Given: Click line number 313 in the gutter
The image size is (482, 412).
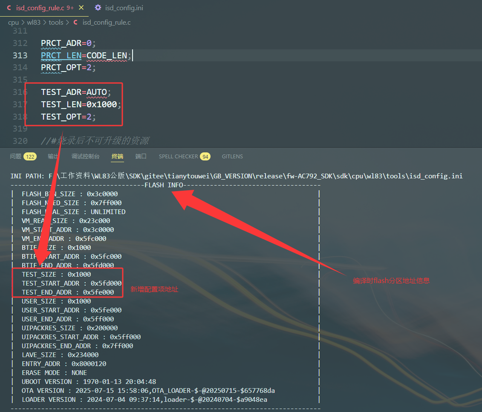Looking at the screenshot, I should coord(20,55).
